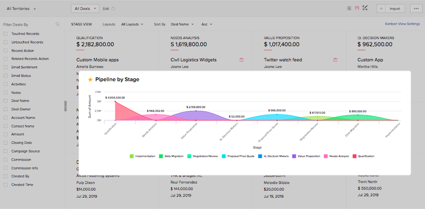Click the refresh icon next to Edit

(113, 8)
